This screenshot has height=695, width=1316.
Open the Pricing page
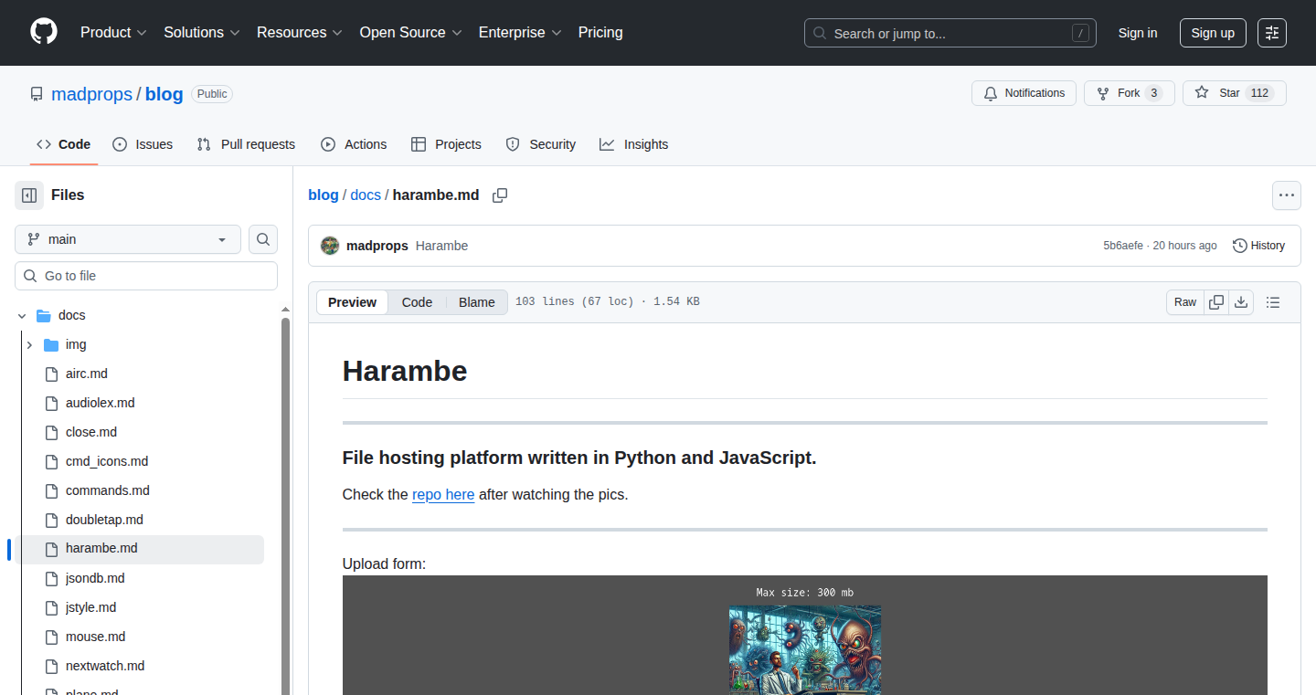(600, 32)
